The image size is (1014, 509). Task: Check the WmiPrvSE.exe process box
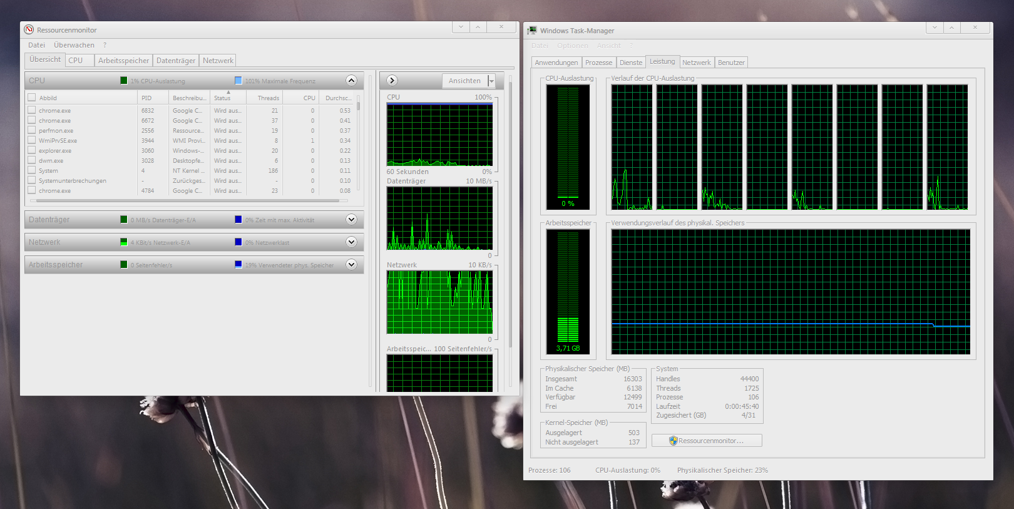31,140
